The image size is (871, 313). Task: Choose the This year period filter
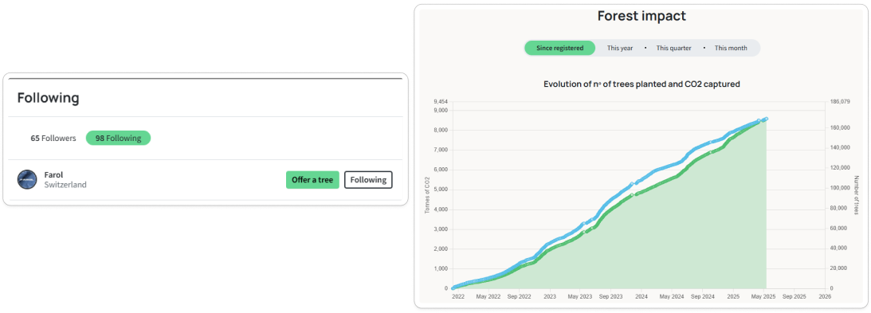(620, 49)
